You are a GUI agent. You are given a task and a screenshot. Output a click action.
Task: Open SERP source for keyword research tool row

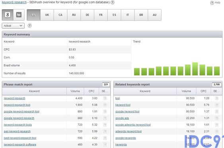[x=105, y=105]
